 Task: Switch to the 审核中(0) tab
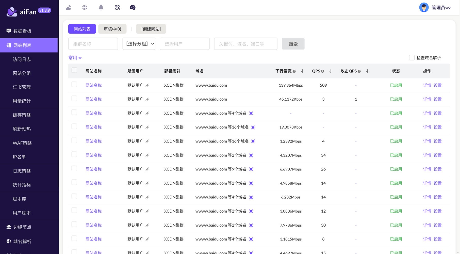(112, 29)
